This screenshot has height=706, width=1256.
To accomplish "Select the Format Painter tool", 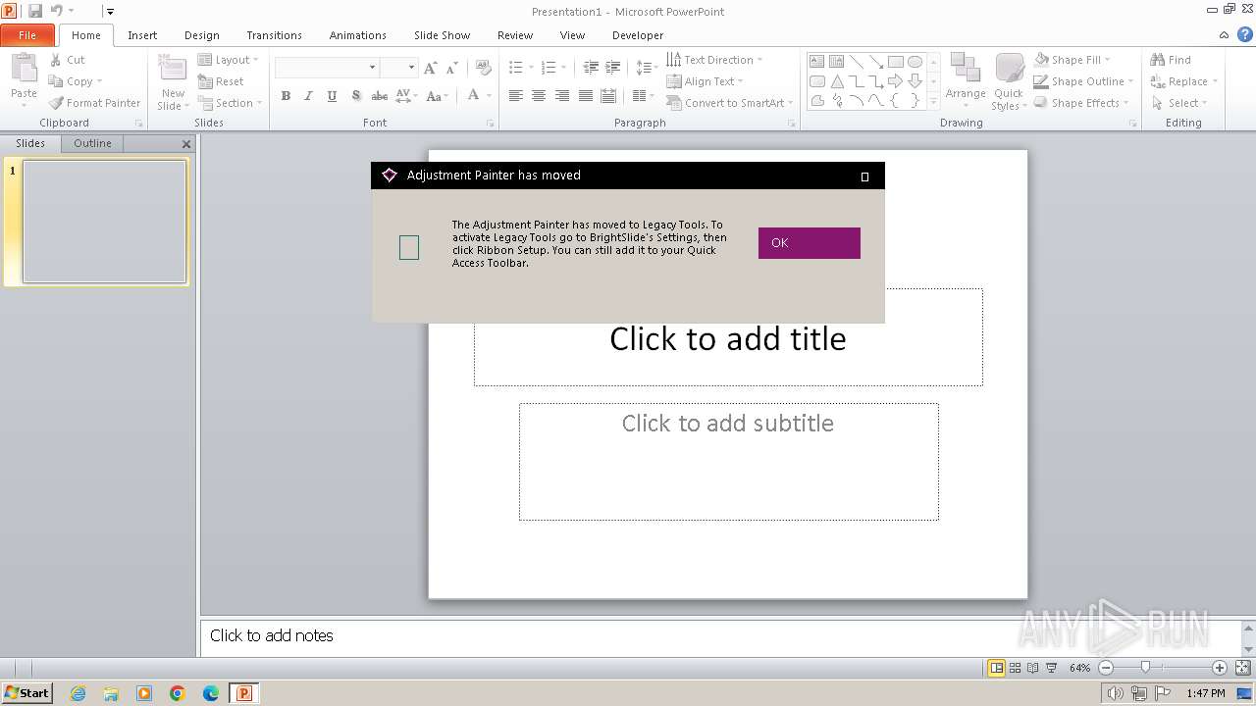I will pyautogui.click(x=94, y=103).
